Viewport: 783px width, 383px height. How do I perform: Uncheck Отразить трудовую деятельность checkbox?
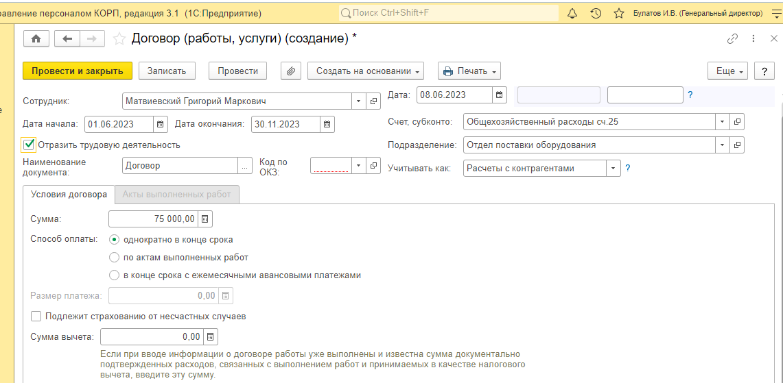(x=29, y=145)
